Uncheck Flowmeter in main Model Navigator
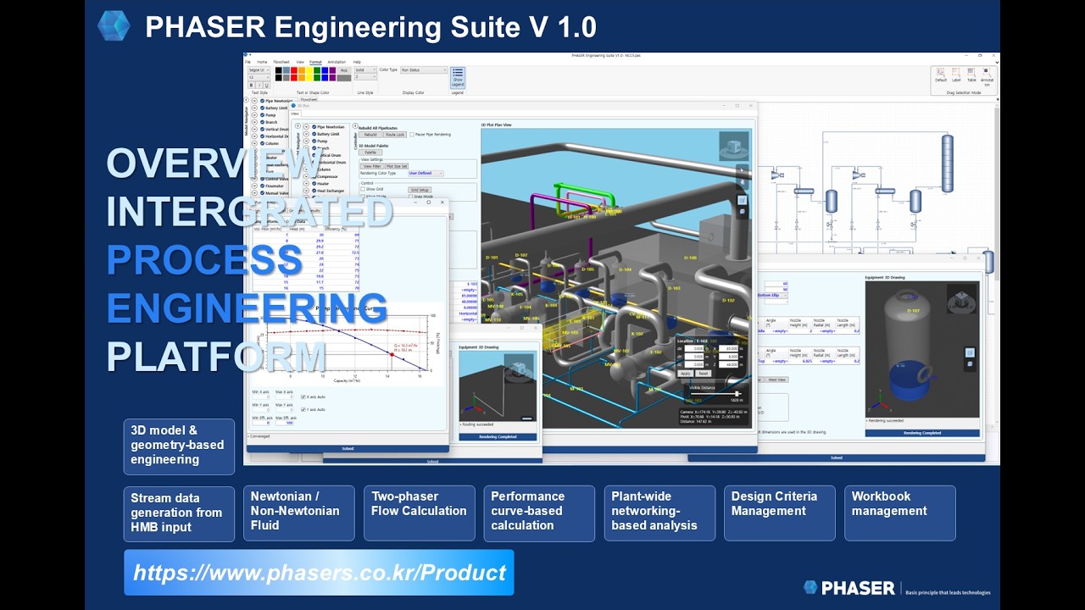This screenshot has height=610, width=1085. coord(262,186)
